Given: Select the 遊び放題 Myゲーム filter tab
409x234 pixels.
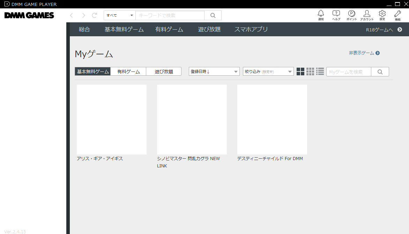Looking at the screenshot, I should point(164,71).
